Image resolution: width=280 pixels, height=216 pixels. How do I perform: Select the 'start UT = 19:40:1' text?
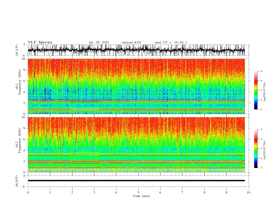pos(171,42)
